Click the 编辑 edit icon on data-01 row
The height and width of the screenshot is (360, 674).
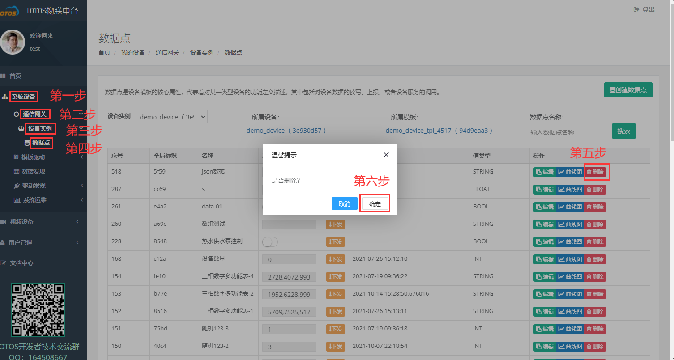[544, 207]
